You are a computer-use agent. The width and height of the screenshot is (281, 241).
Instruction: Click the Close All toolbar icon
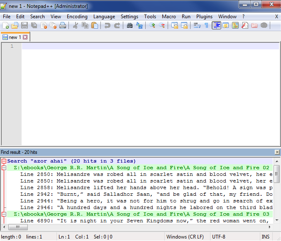[53, 25]
